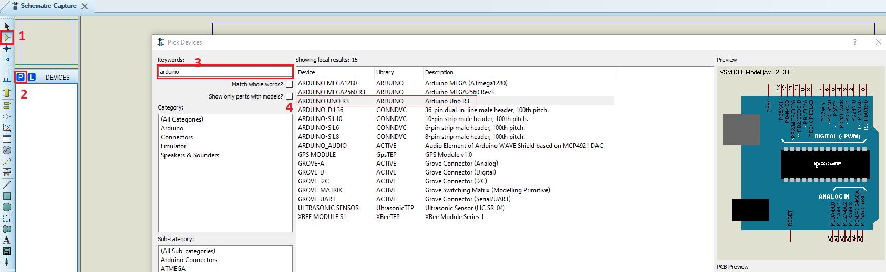The height and width of the screenshot is (272, 886).
Task: Pick the Text Script Mode tool
Action: click(7, 70)
